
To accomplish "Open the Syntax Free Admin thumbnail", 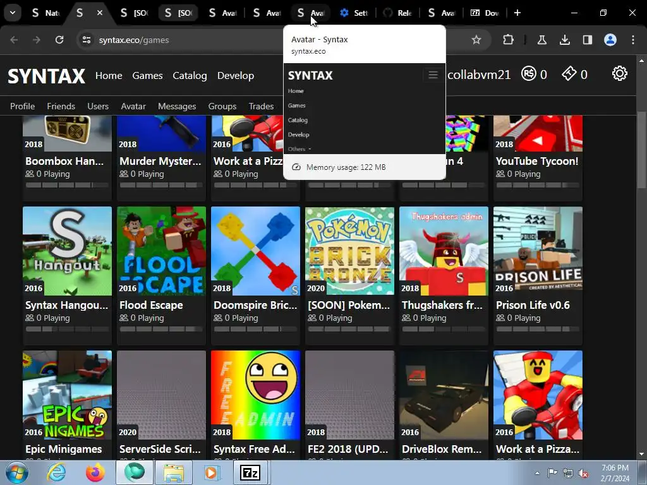I will 255,395.
